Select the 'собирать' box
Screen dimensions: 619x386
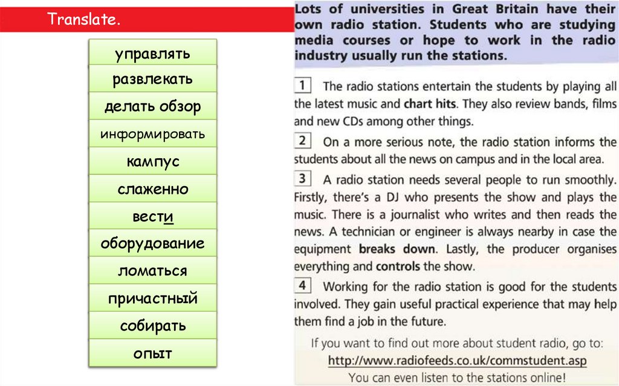(153, 326)
